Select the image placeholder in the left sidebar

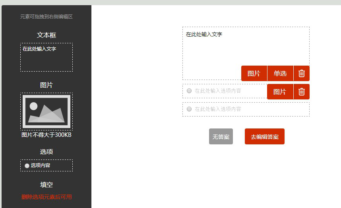pos(46,111)
